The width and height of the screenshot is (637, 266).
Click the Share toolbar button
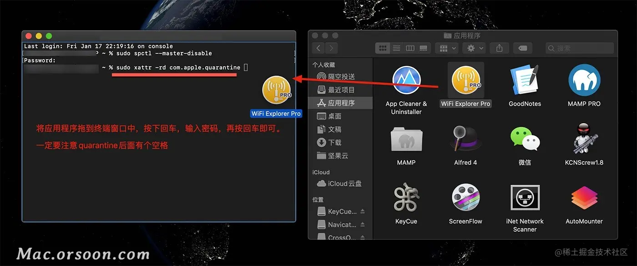point(500,48)
